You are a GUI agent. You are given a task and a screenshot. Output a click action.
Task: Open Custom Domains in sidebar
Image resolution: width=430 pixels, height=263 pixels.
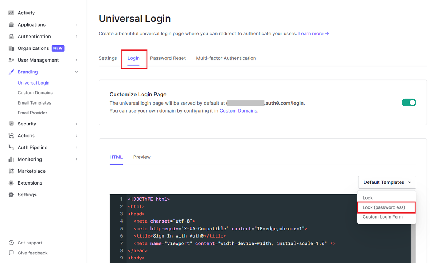pyautogui.click(x=35, y=93)
